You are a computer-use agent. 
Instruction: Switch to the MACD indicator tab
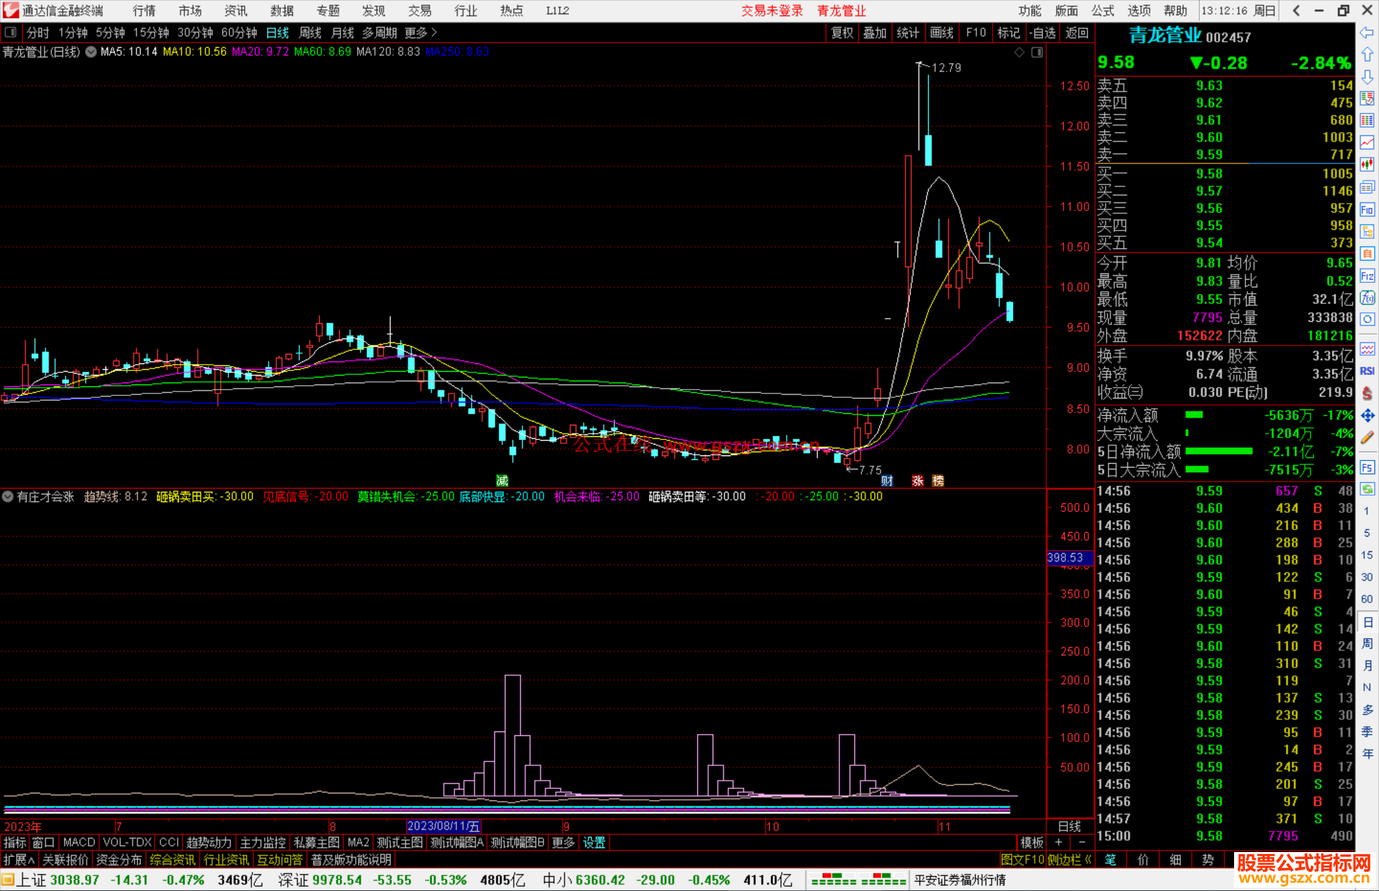tap(79, 842)
